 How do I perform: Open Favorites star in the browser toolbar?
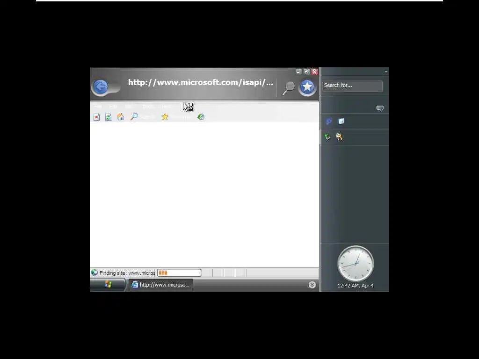176,116
